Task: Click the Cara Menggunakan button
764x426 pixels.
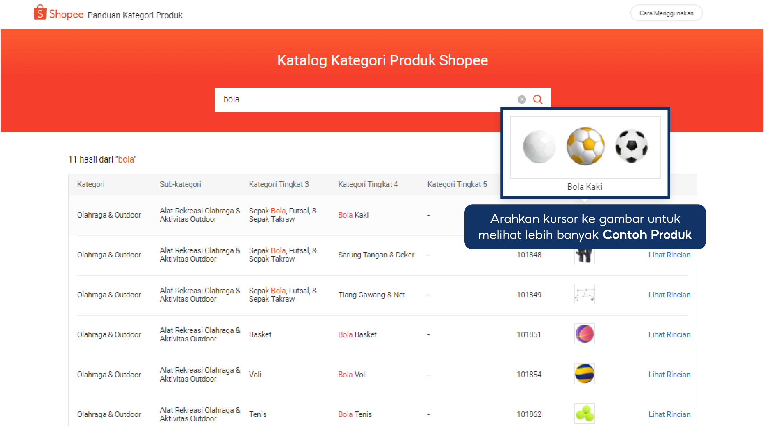Action: [666, 13]
